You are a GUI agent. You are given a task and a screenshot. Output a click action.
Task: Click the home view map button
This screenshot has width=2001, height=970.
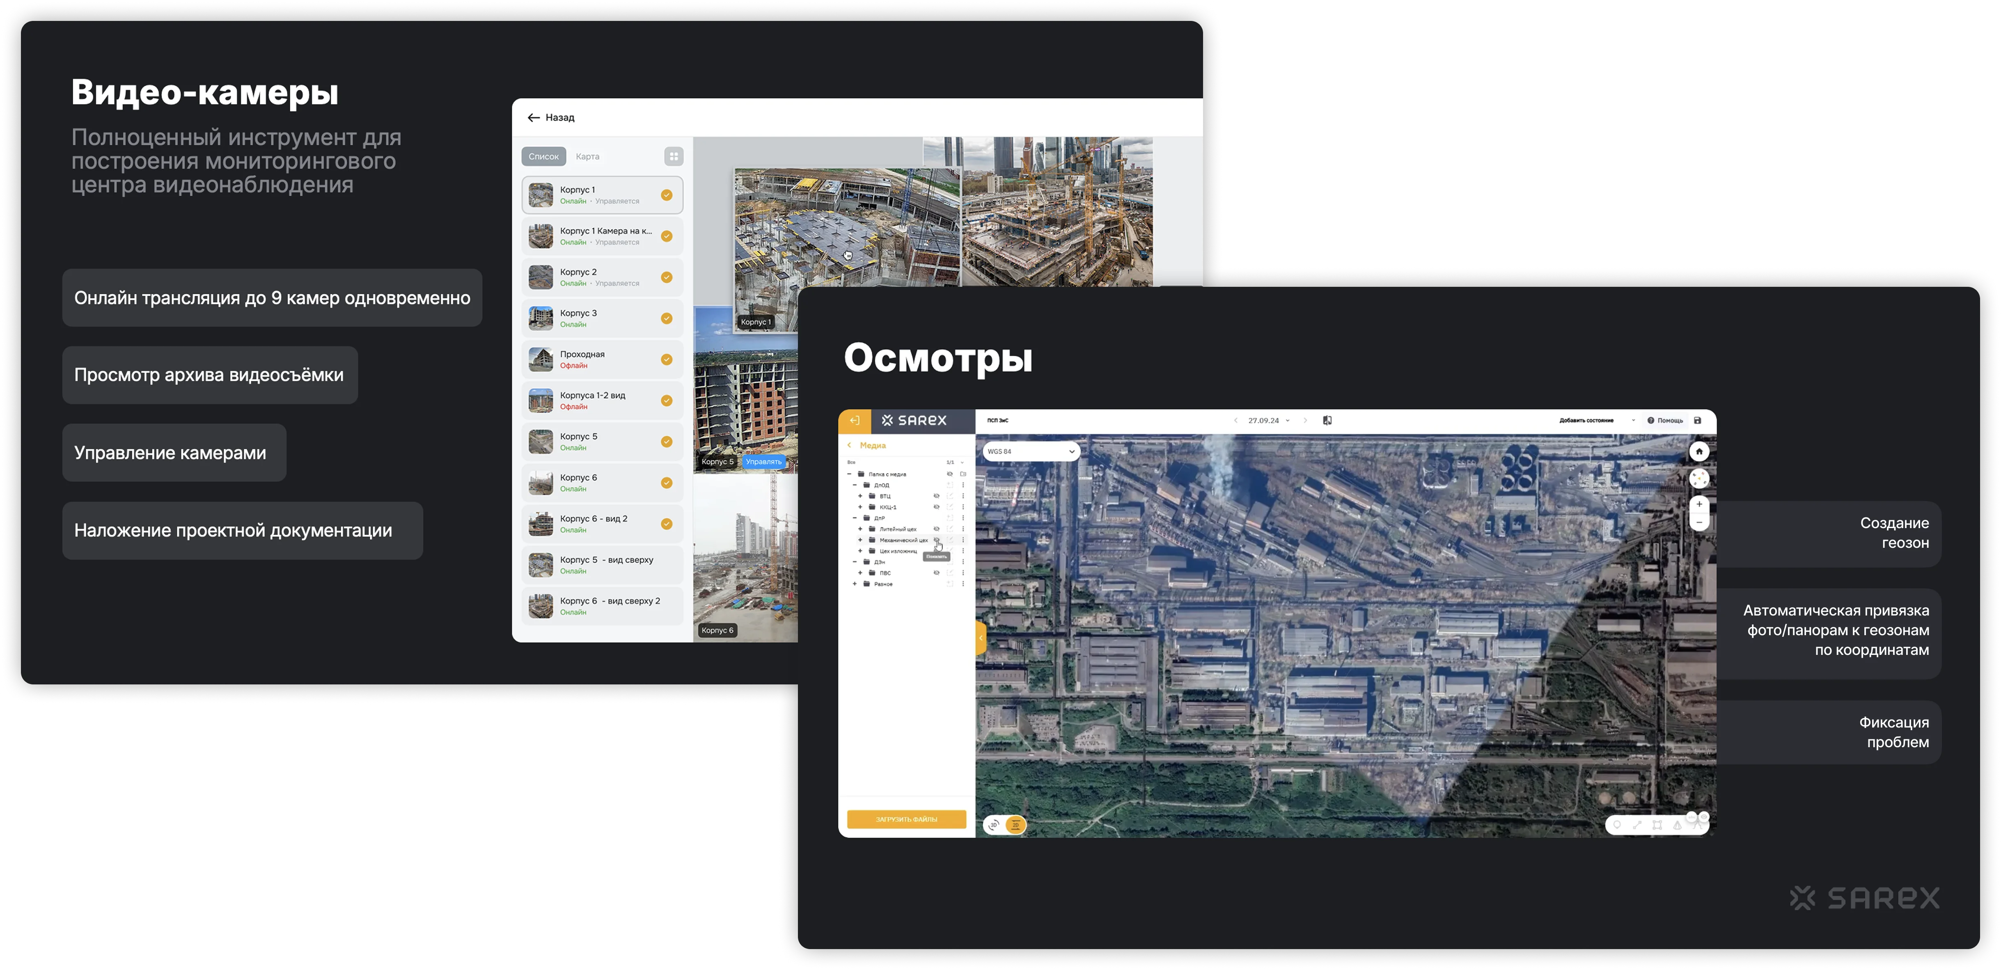tap(1699, 451)
